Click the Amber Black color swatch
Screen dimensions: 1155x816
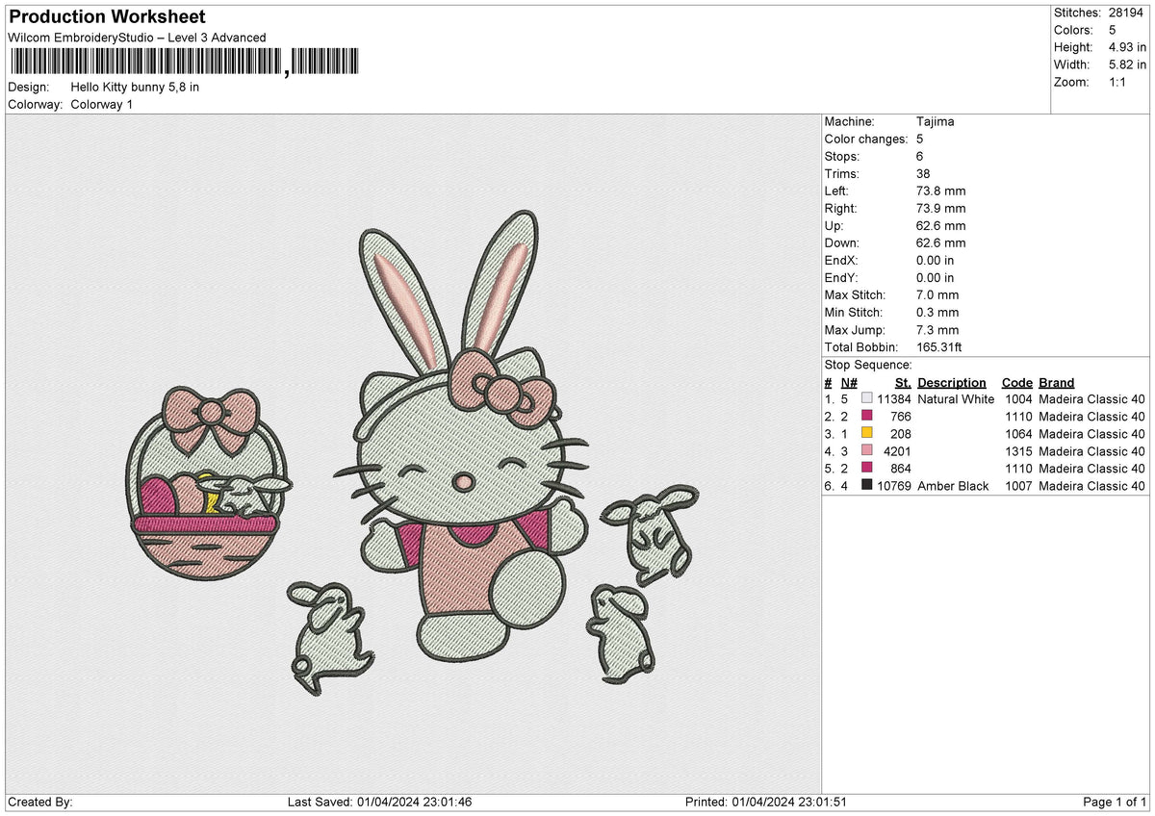pyautogui.click(x=867, y=486)
